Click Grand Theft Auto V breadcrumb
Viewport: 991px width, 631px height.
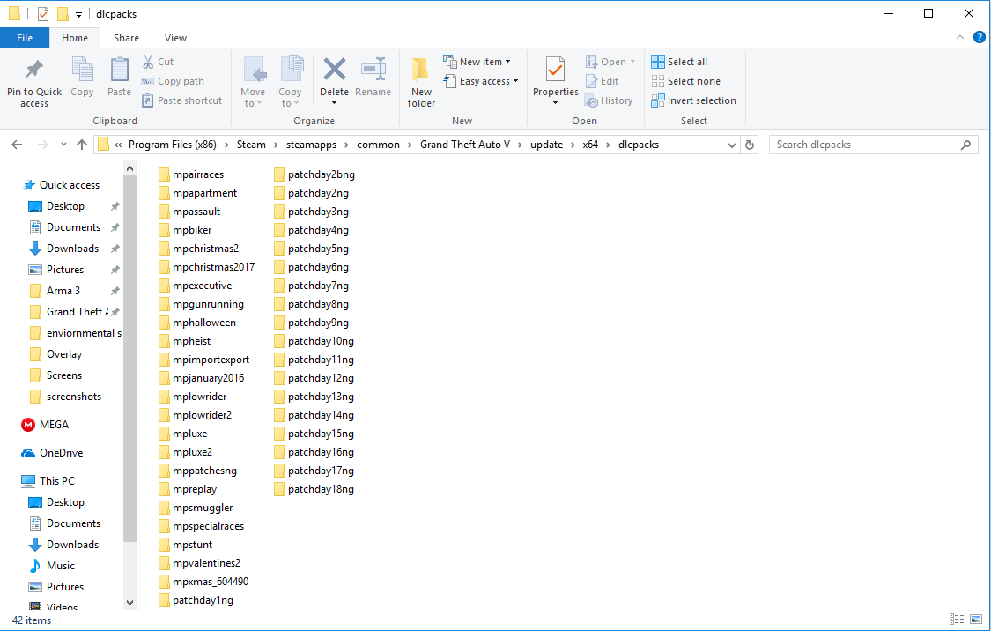(x=465, y=145)
